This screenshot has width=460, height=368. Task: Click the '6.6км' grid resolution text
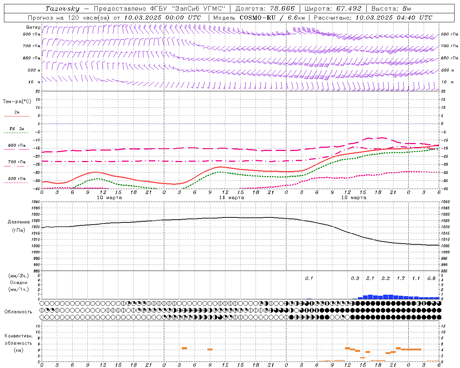[x=296, y=18]
